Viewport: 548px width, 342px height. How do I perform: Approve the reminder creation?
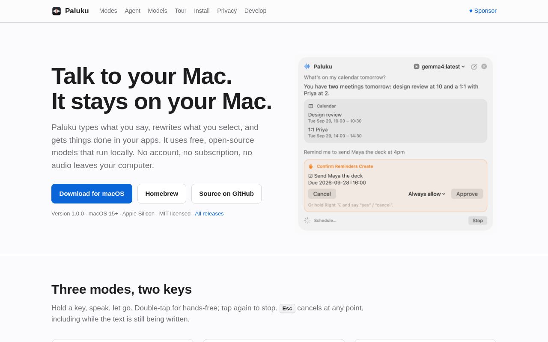pyautogui.click(x=467, y=194)
